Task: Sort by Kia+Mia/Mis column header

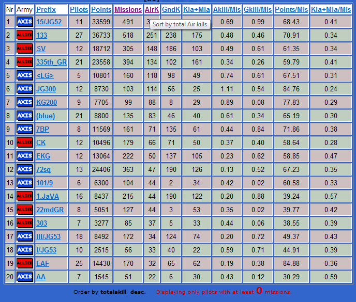Action: (x=331, y=9)
